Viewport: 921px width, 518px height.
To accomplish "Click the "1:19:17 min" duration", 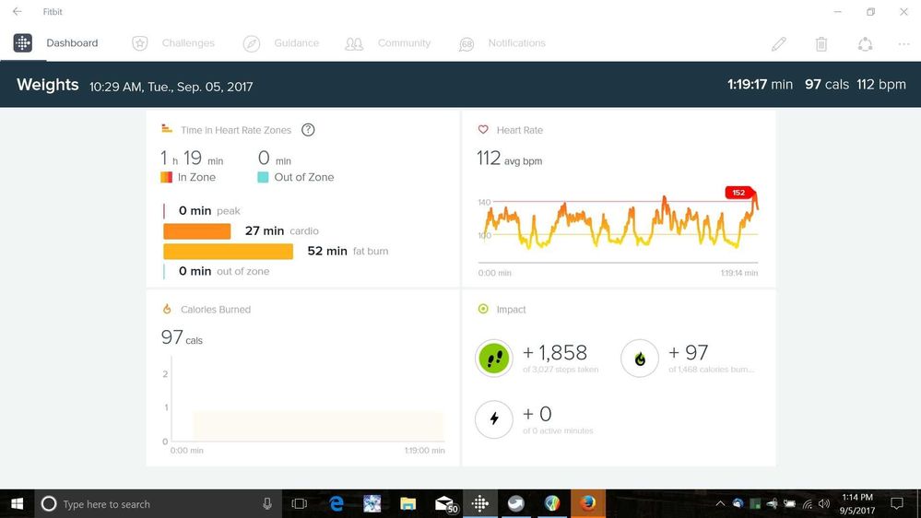I will pyautogui.click(x=760, y=85).
